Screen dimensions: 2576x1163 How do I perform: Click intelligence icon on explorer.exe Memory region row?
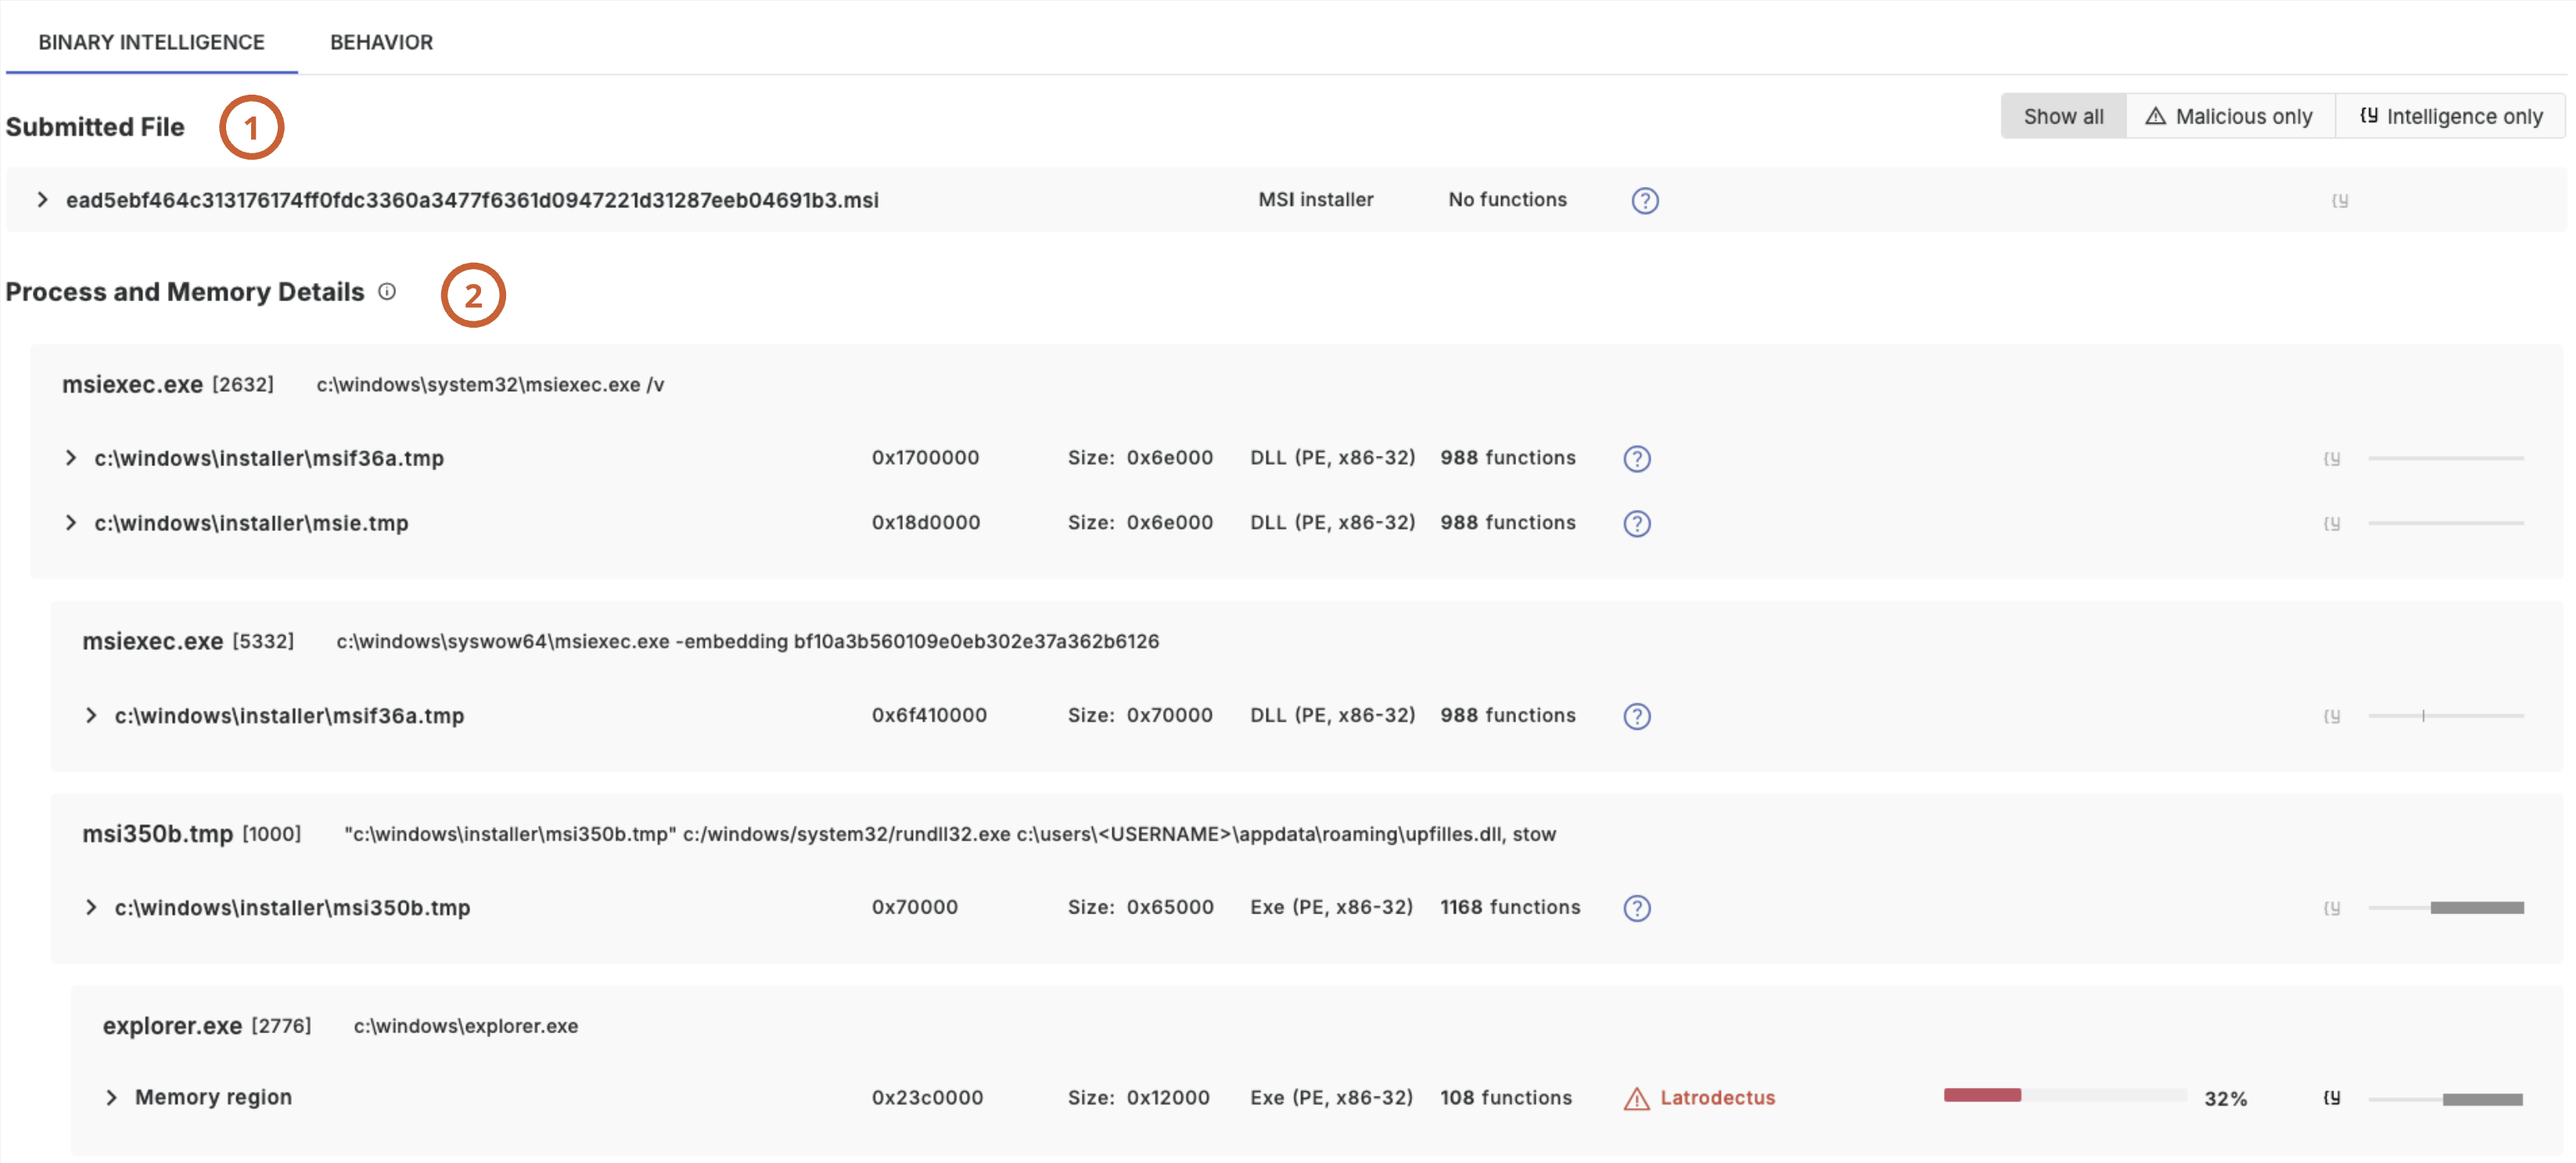coord(2331,1098)
